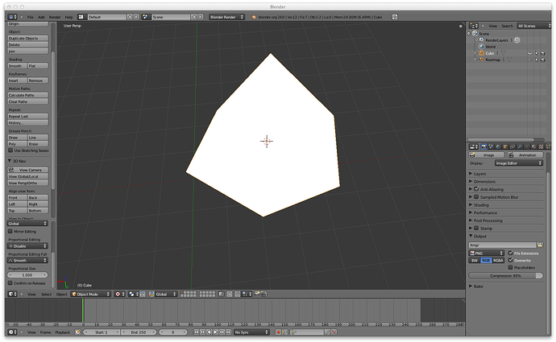
Task: Select the Object Constraints tab icon
Action: coord(512,146)
